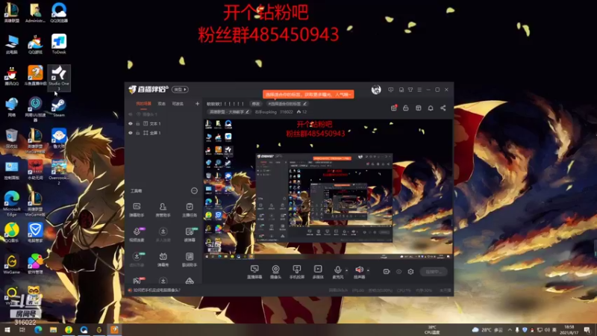Add a 手机投屏 phone cast source
Image resolution: width=597 pixels, height=336 pixels.
click(x=296, y=272)
